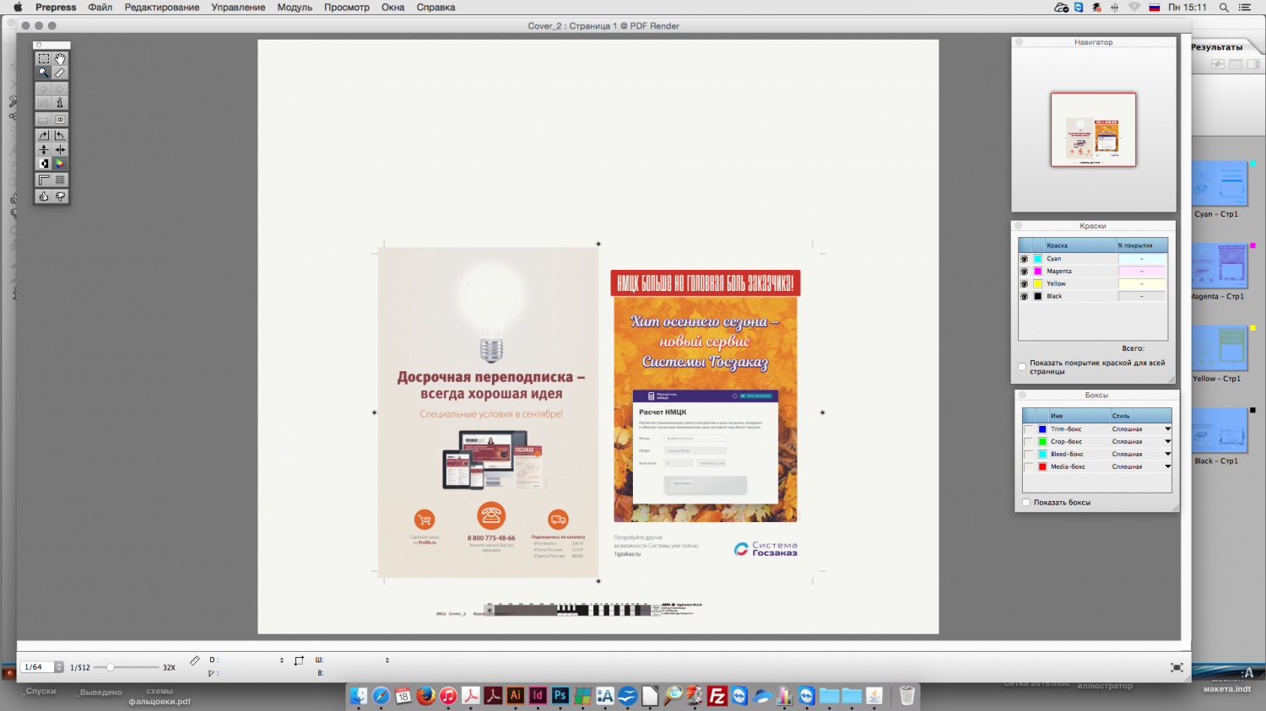
Task: Open the info tool with 'i' icon
Action: click(60, 103)
